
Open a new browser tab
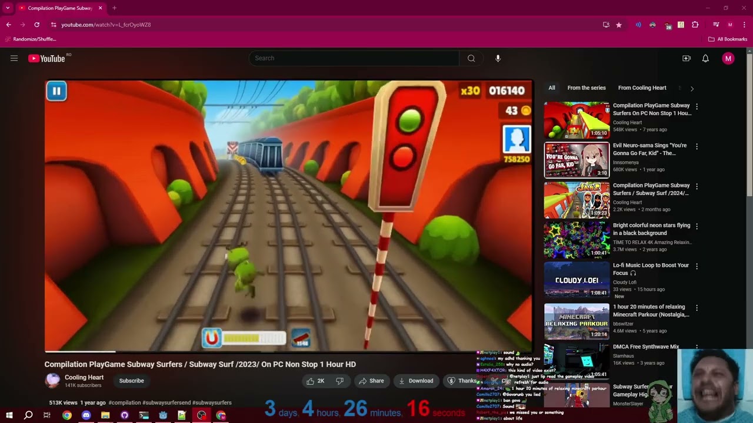[114, 8]
